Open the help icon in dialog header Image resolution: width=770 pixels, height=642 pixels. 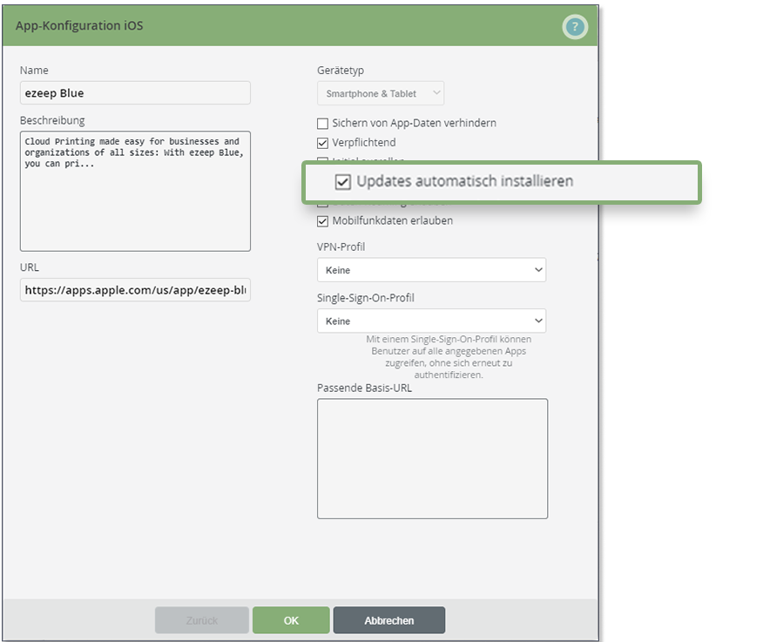coord(575,26)
